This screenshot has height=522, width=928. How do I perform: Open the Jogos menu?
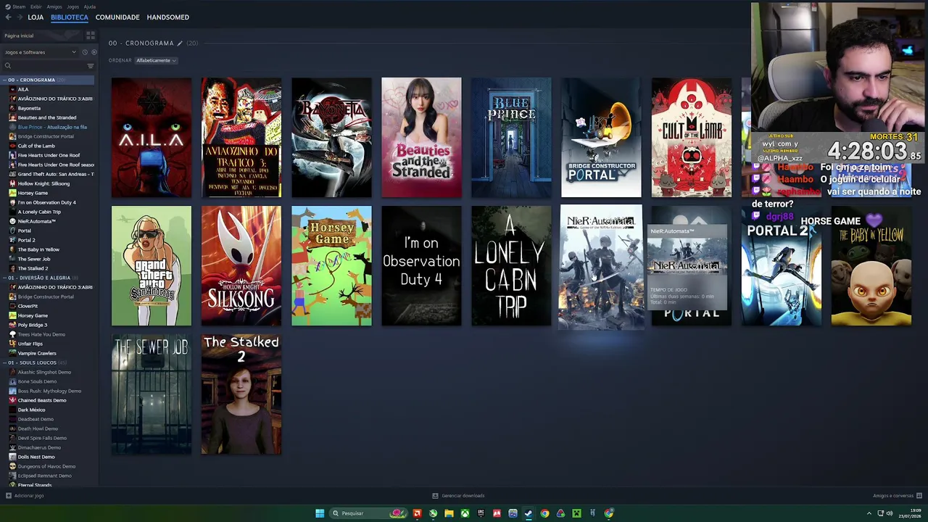click(73, 7)
